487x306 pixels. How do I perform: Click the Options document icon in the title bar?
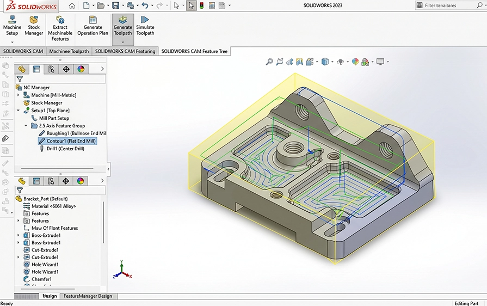(222, 5)
